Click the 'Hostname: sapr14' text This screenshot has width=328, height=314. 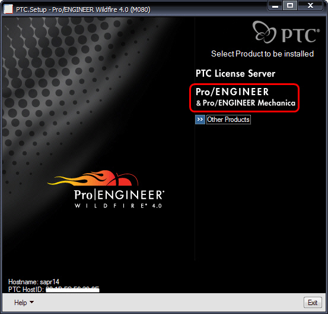click(x=34, y=282)
